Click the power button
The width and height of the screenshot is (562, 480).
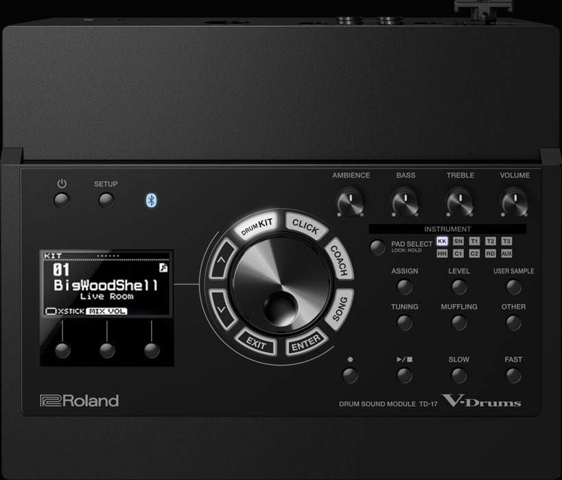click(x=62, y=200)
